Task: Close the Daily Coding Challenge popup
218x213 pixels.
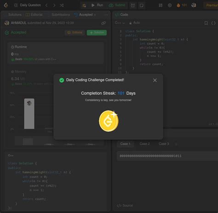Action: point(155,80)
